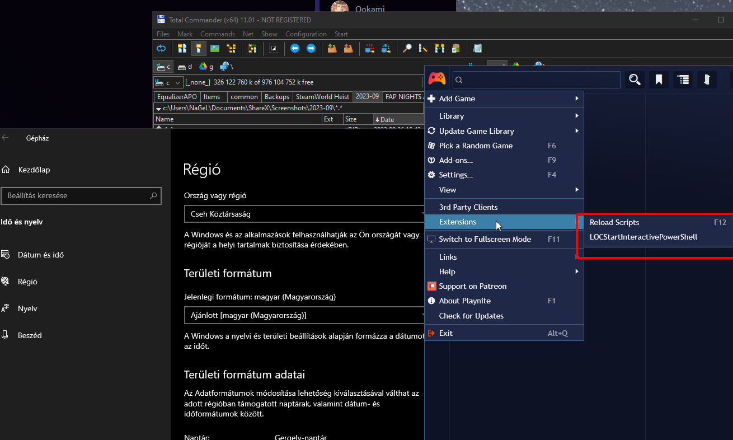Click the notepad icon at the toolbar's right end
733x440 pixels.
477,49
